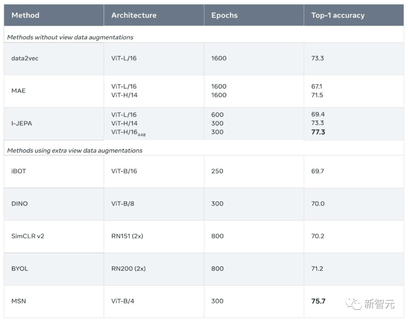Screen dimensions: 408x322
Task: Select the DINO method cell
Action: pyautogui.click(x=54, y=204)
